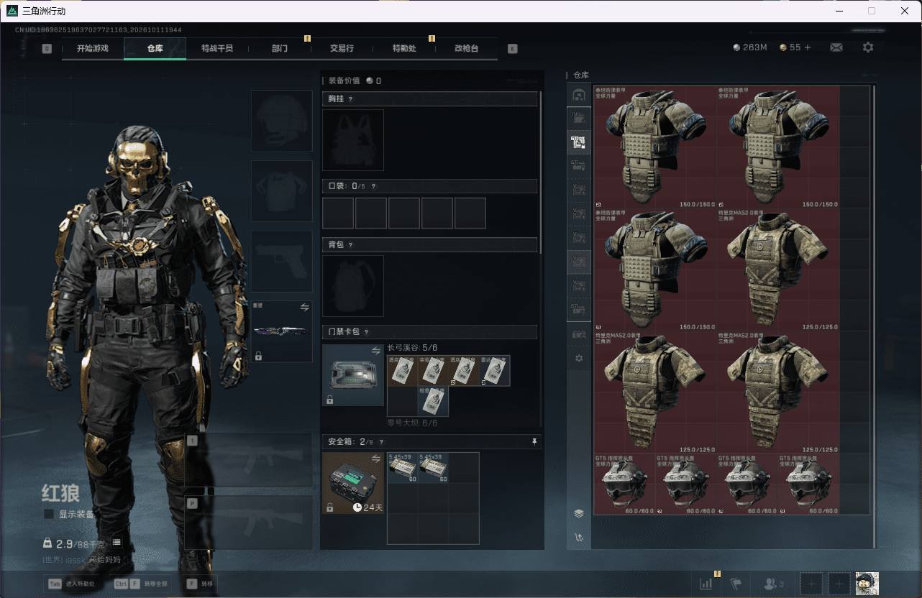
Task: Go to the 部门 tab
Action: pos(280,48)
